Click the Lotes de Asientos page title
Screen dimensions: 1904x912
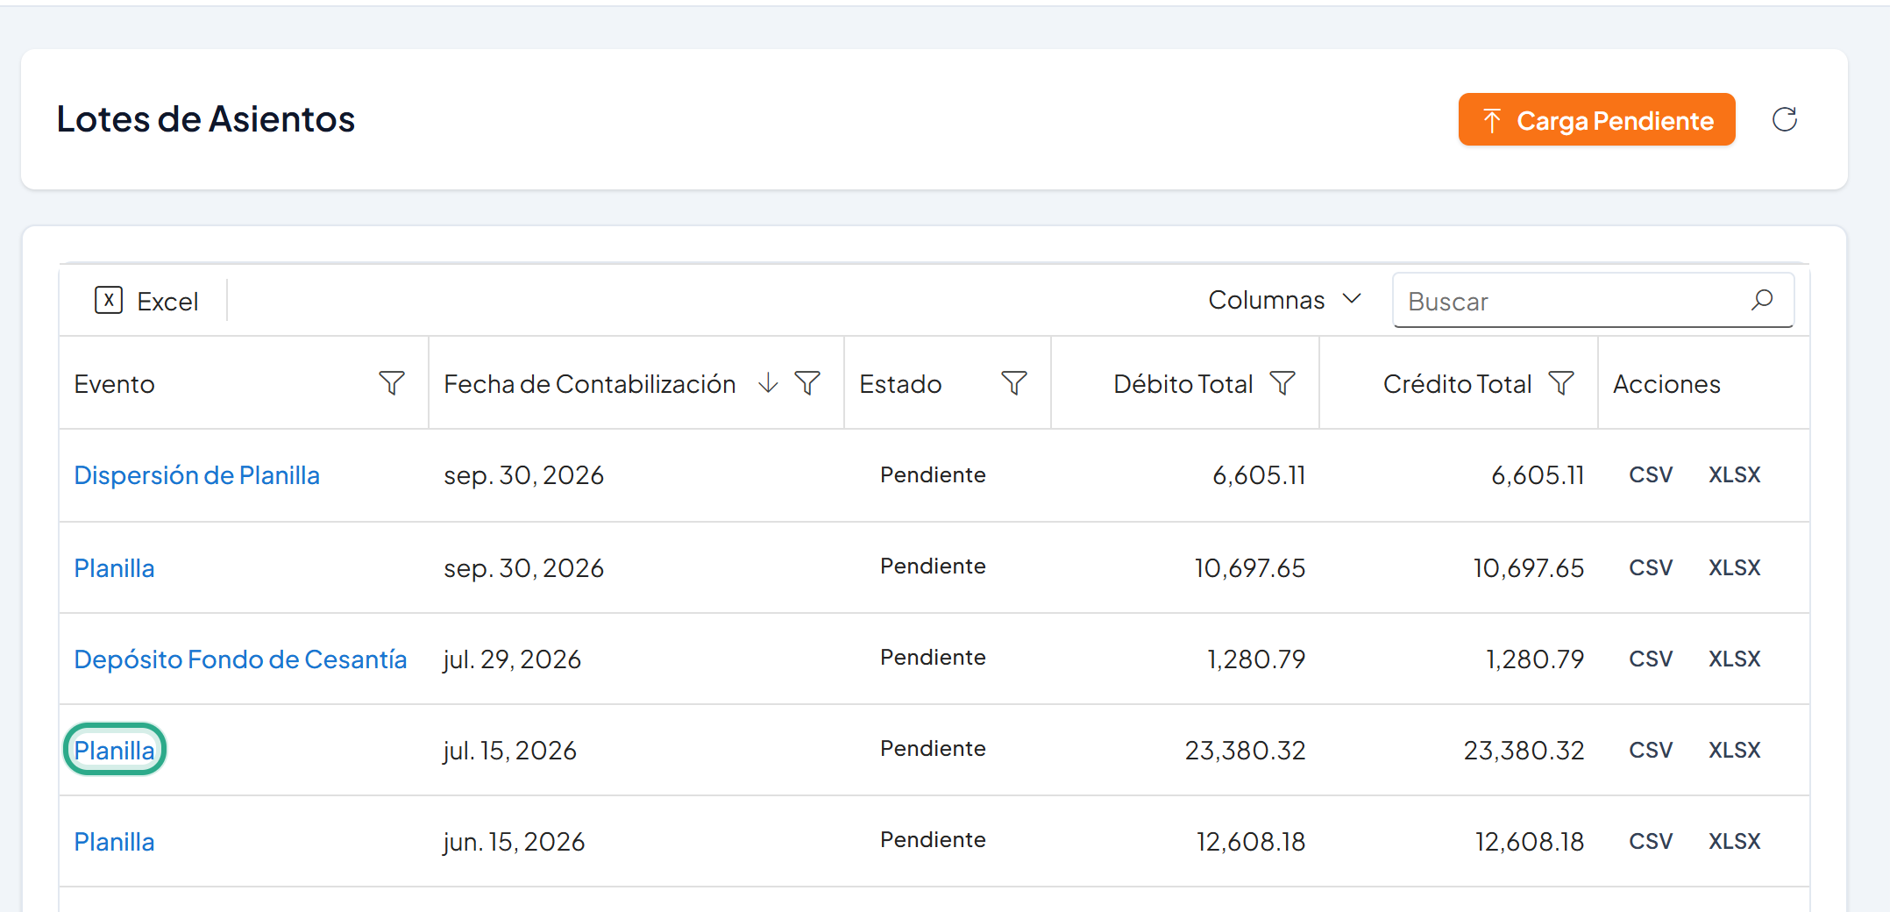(206, 119)
